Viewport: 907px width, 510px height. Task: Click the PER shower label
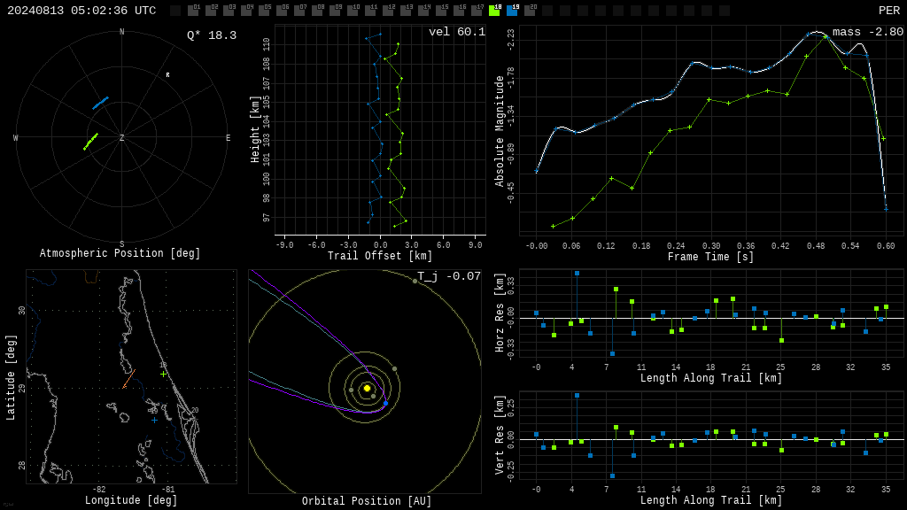pyautogui.click(x=889, y=11)
